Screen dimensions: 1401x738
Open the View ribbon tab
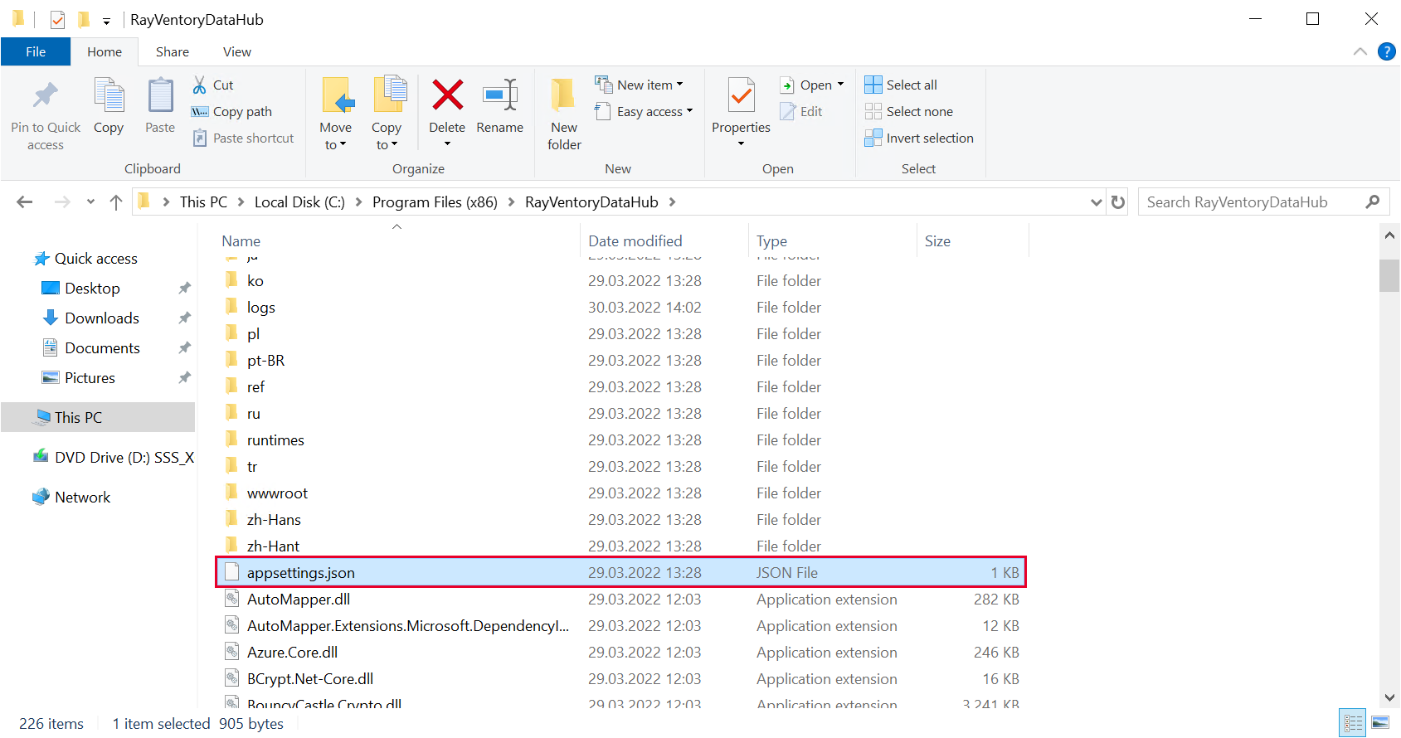coord(236,51)
